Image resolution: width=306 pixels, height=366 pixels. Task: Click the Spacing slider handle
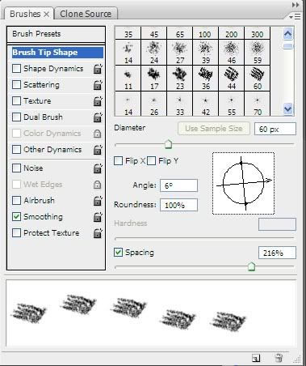pyautogui.click(x=251, y=266)
